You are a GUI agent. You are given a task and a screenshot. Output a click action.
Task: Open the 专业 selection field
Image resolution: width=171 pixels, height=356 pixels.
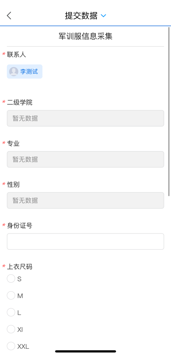point(85,160)
